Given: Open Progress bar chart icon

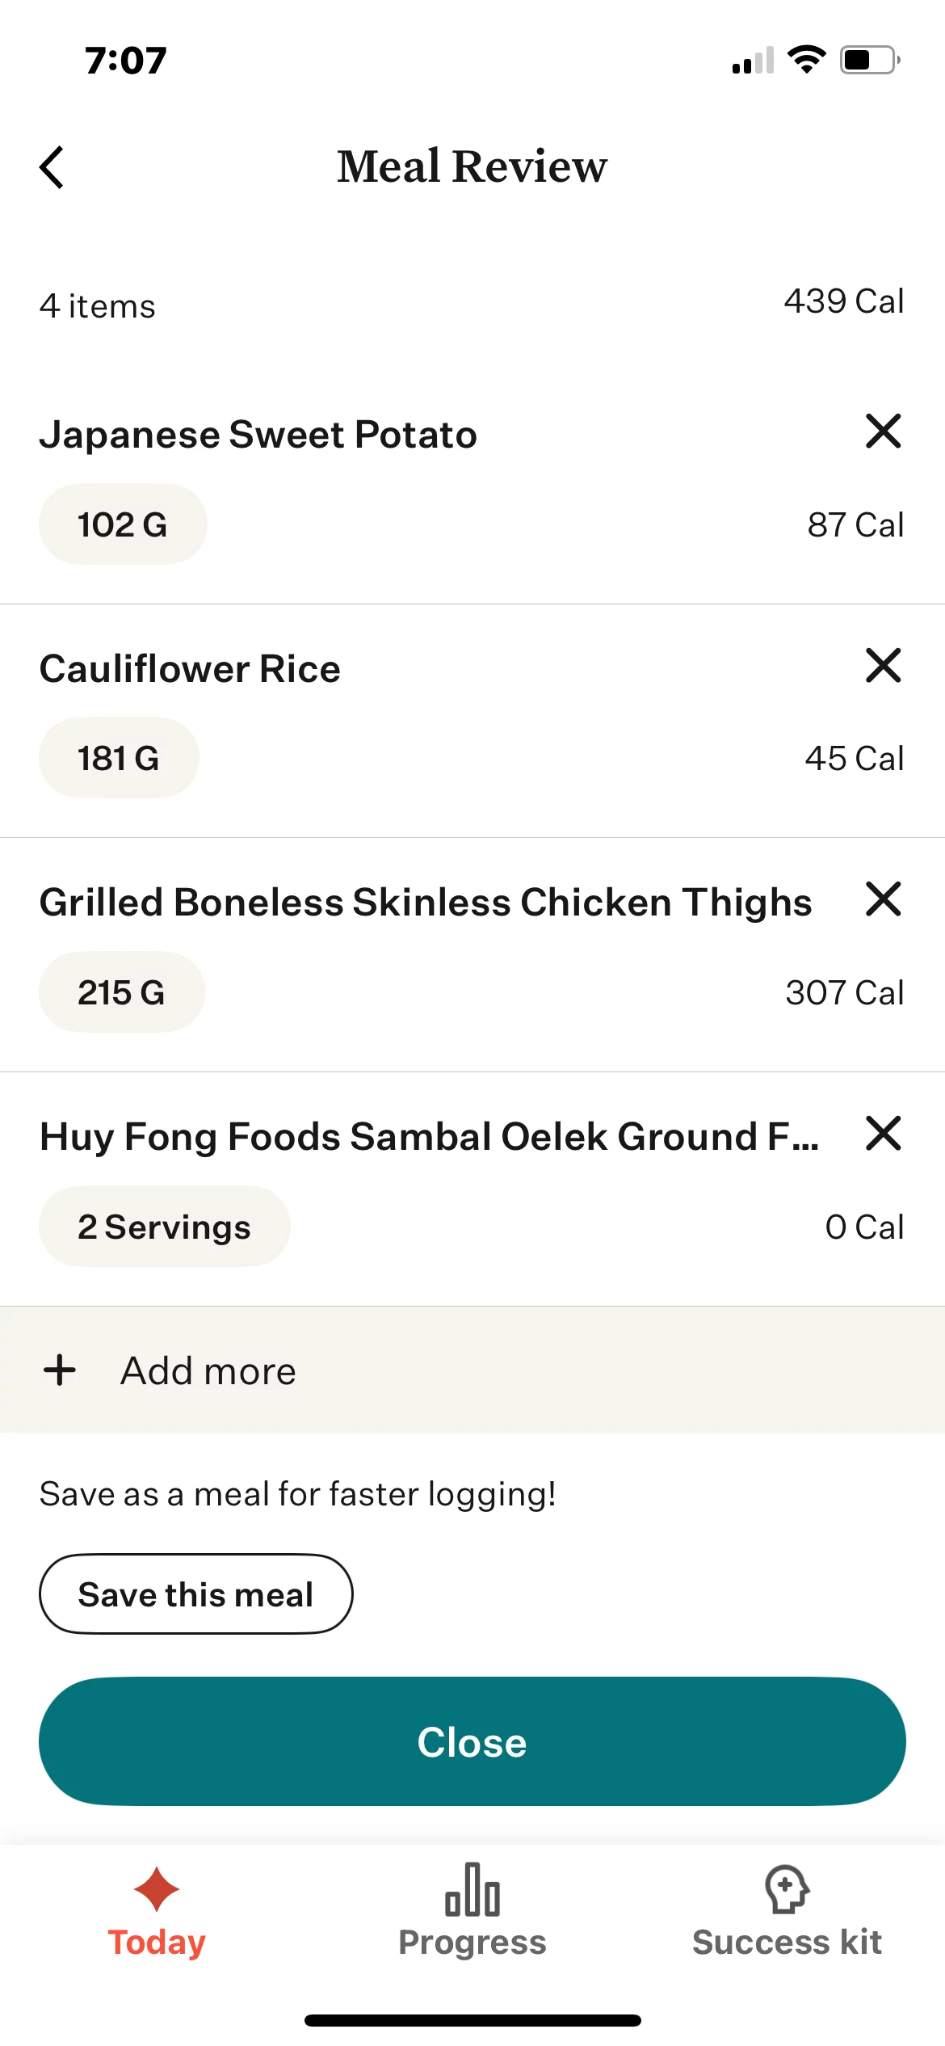Looking at the screenshot, I should [472, 1889].
